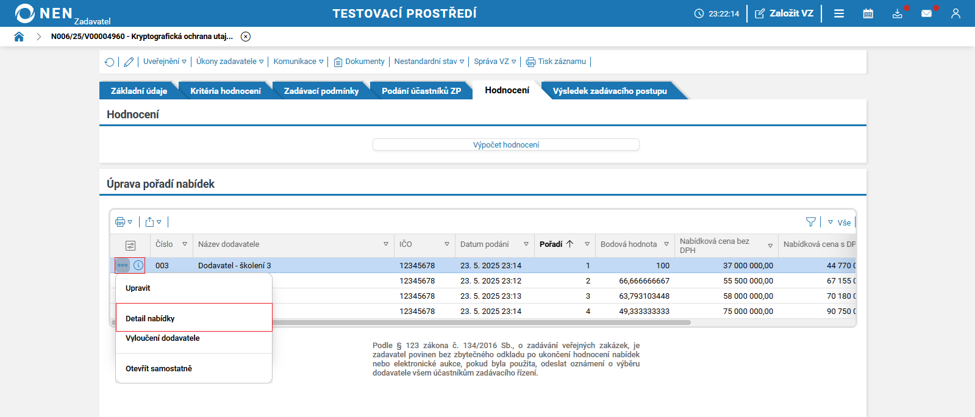Switch to Výsledek zadávacího postupu tab
The image size is (975, 417).
610,91
